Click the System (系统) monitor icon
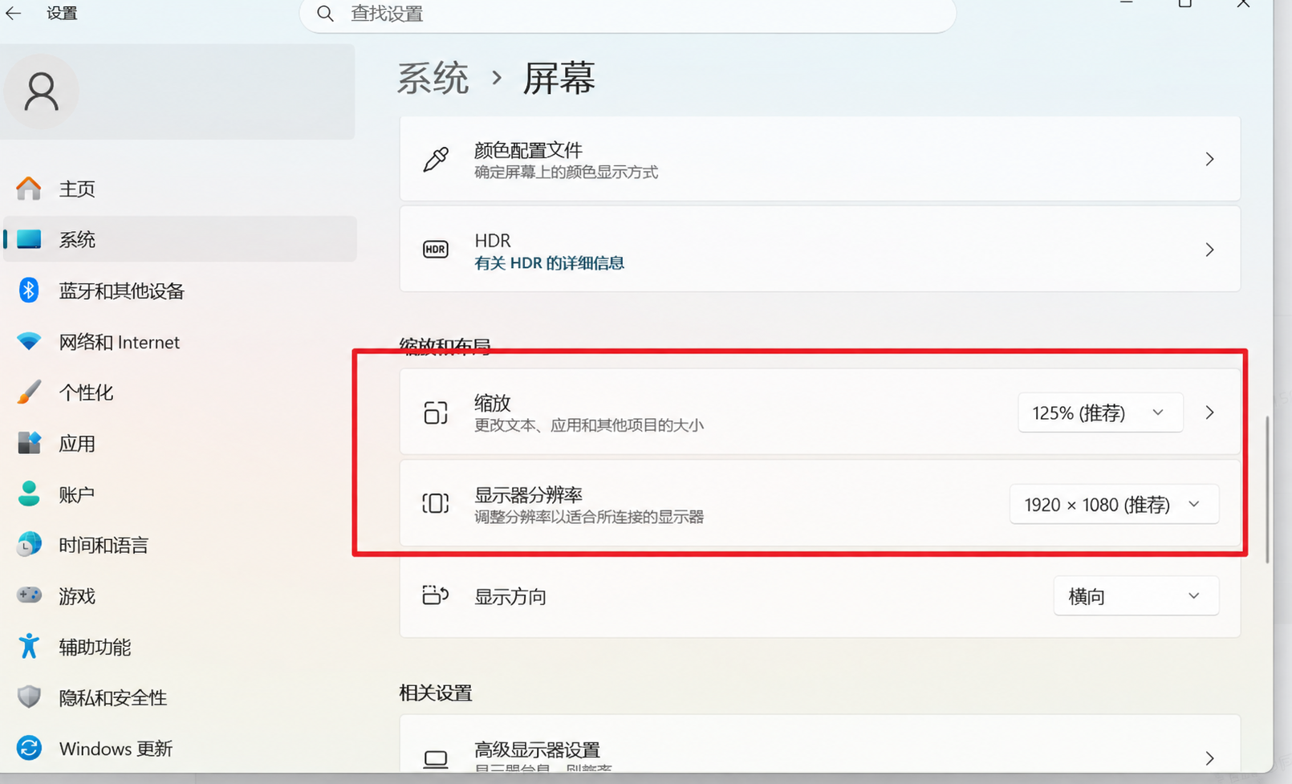The width and height of the screenshot is (1292, 784). click(29, 239)
